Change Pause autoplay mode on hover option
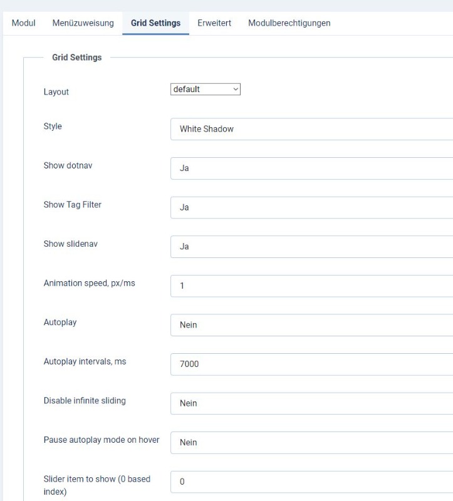This screenshot has width=453, height=501. [311, 443]
